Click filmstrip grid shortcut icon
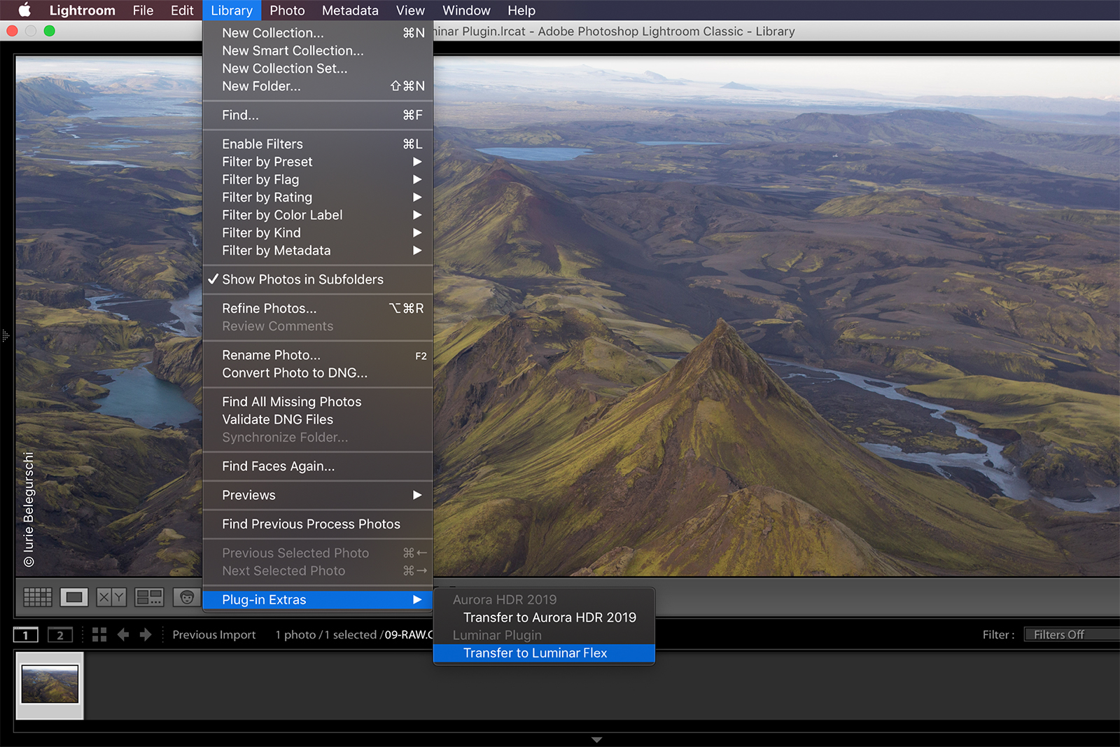The image size is (1120, 747). click(99, 635)
